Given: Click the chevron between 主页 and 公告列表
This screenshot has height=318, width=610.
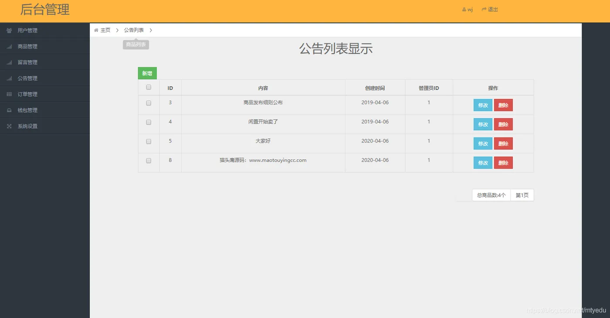Looking at the screenshot, I should coord(117,30).
